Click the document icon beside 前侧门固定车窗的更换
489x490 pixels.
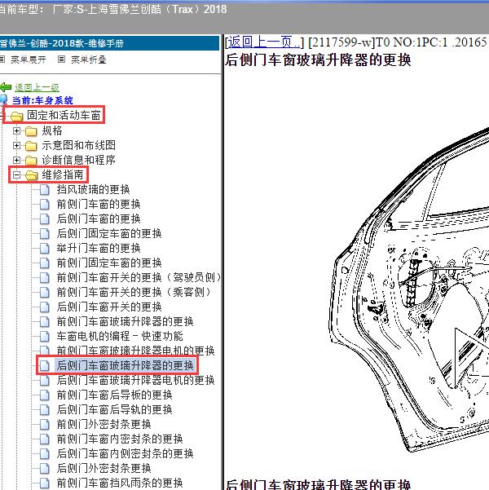click(x=45, y=263)
